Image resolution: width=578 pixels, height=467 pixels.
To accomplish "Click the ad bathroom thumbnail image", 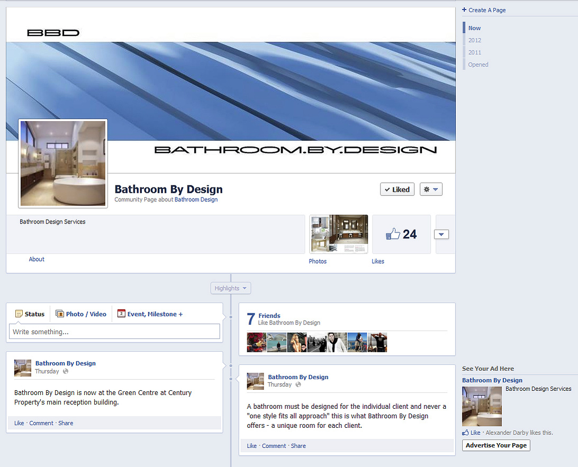I will tap(482, 406).
